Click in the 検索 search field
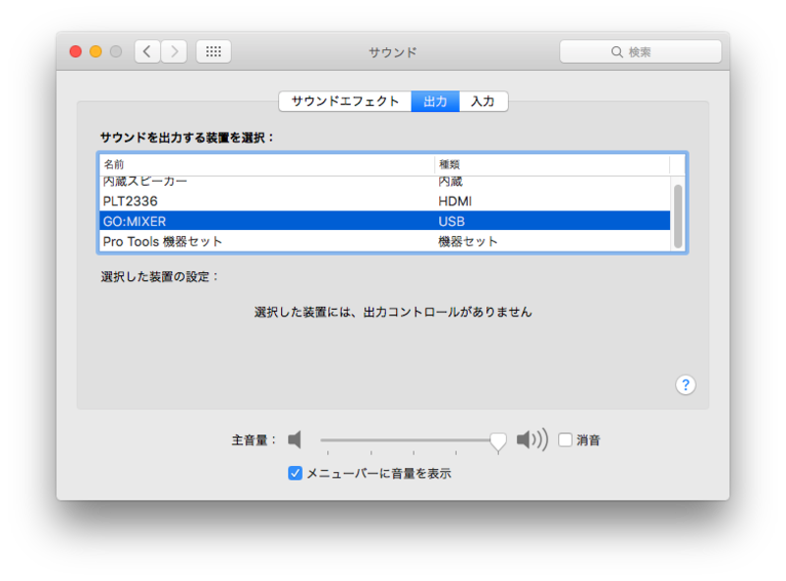Screen dimensions: 786x581 click(x=641, y=52)
